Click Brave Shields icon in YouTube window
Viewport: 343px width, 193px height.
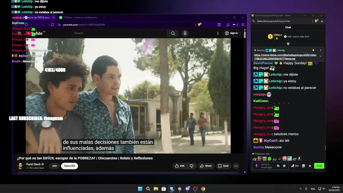click(x=199, y=25)
